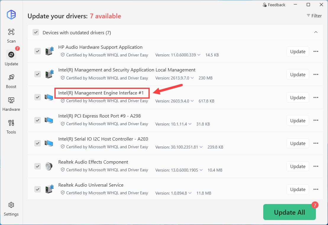Click the Realtek Audio Effects speaker icon
Viewport: 328px width, 225px height.
(x=49, y=166)
